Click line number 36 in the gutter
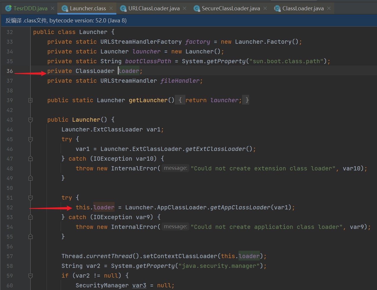This screenshot has height=290, width=377. coord(10,71)
